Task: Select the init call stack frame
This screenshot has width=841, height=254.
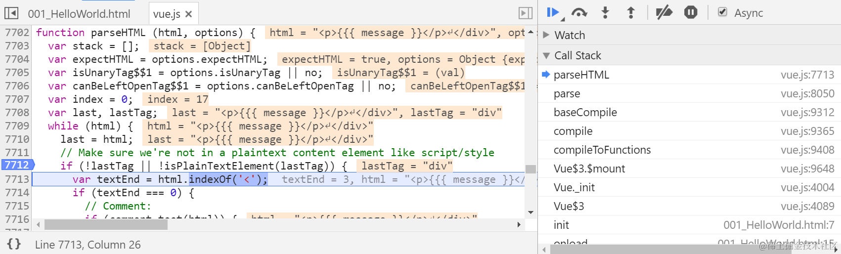Action: click(x=689, y=225)
